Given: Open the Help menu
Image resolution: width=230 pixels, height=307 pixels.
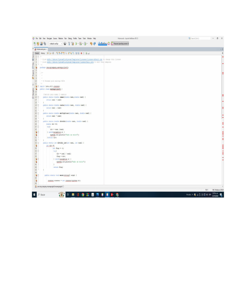Looking at the screenshot, I should (x=94, y=38).
